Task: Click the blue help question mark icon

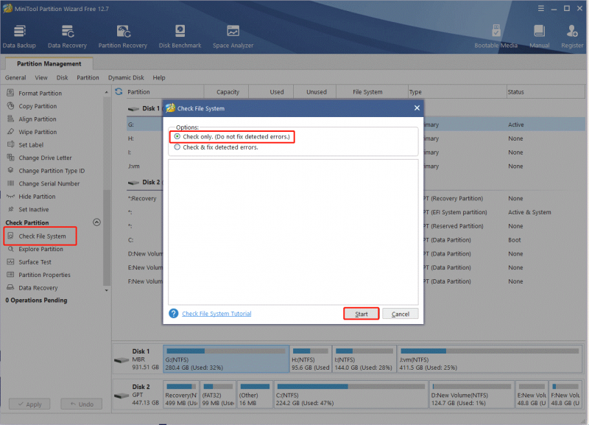Action: (x=174, y=313)
